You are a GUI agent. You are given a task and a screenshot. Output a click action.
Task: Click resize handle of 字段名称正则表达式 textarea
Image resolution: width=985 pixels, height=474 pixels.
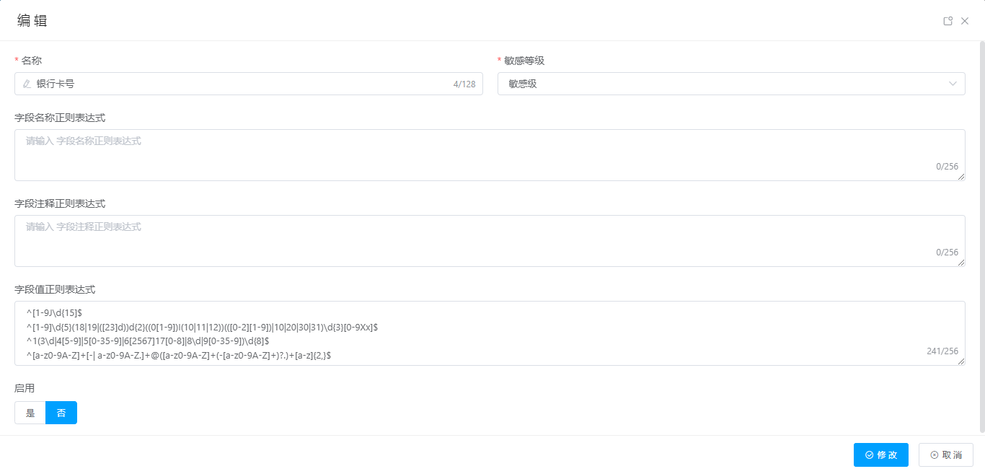coord(961,177)
